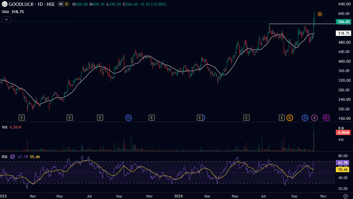This screenshot has width=353, height=199.
Task: Select the RSI indicator legend label
Action: tap(4, 157)
